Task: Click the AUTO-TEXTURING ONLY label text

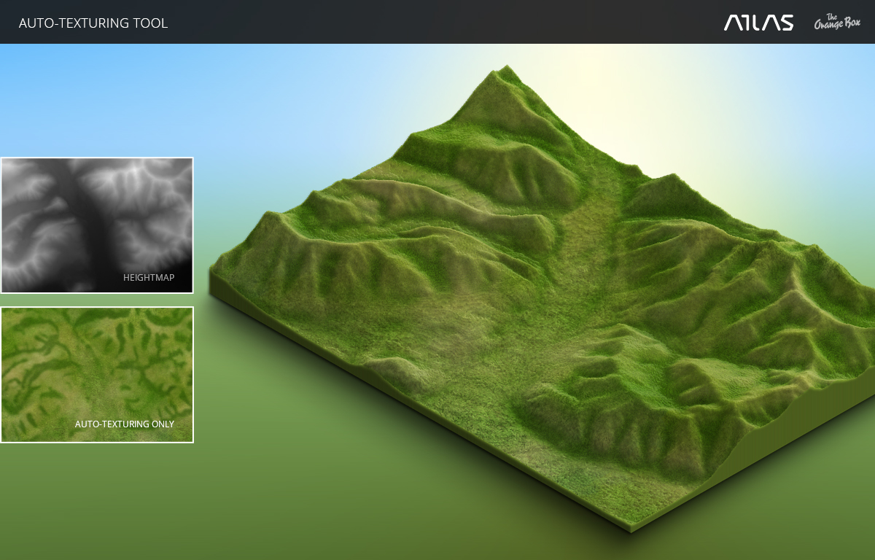Action: 125,424
